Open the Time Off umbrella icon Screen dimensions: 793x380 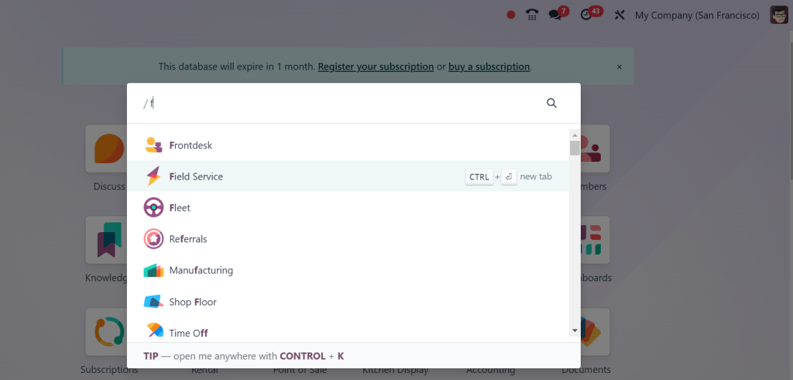[155, 331]
